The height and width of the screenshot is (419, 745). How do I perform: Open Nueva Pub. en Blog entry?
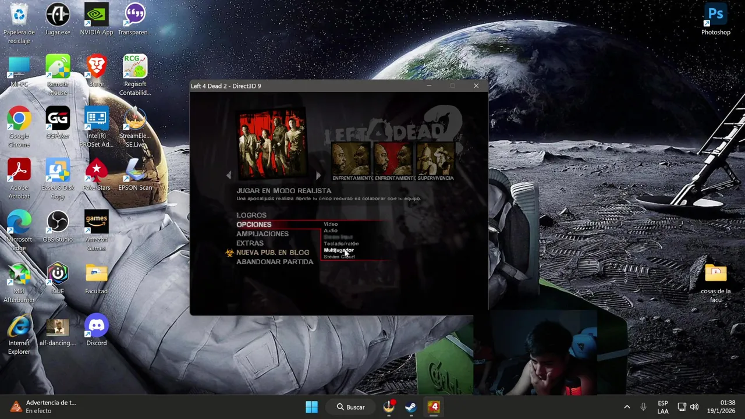tap(273, 253)
